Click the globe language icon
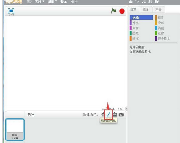Viewport: 180px width, 143px height. pyautogui.click(x=29, y=1)
